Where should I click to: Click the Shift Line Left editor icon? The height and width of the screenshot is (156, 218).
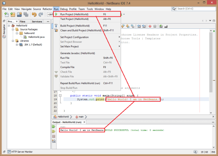tap(139, 26)
